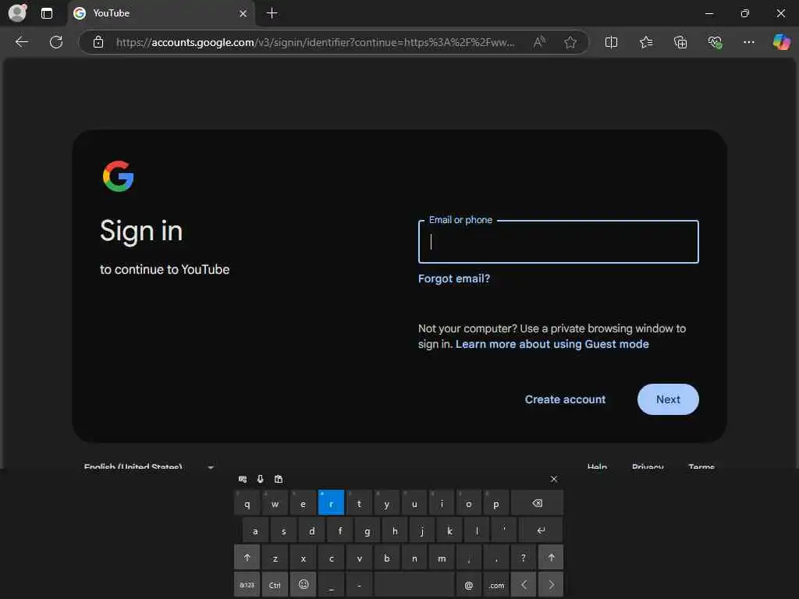
Task: Tap the spacebar key
Action: [x=414, y=585]
